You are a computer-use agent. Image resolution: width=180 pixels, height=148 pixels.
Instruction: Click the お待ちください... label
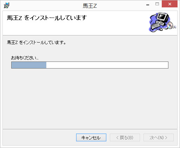25,58
